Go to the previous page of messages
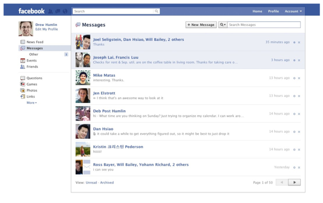Image resolution: width=323 pixels, height=203 pixels. click(x=282, y=182)
